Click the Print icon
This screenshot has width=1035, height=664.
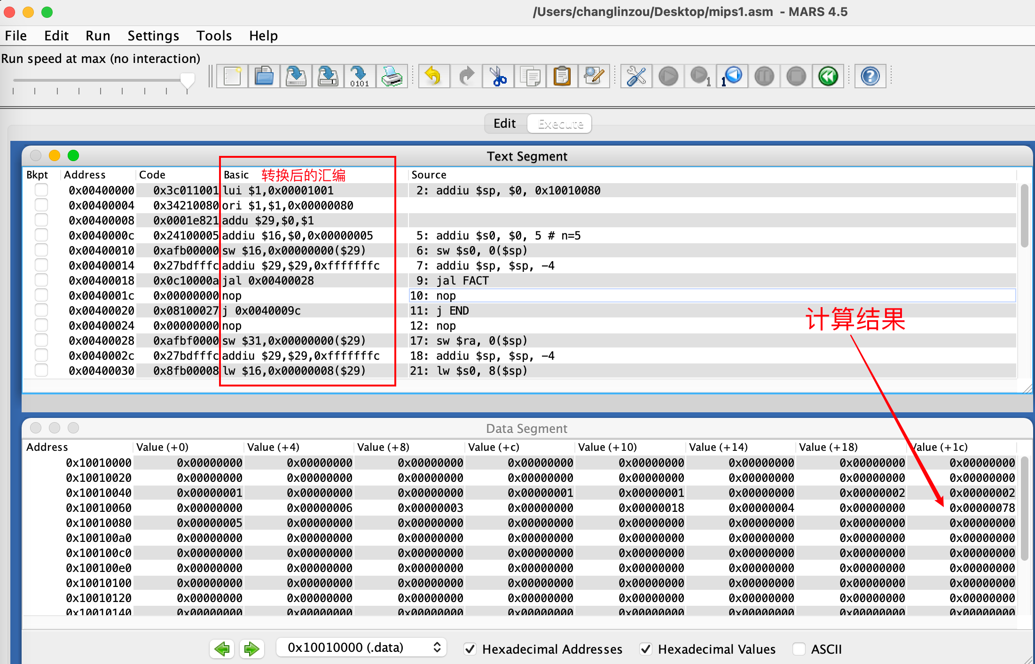point(392,76)
